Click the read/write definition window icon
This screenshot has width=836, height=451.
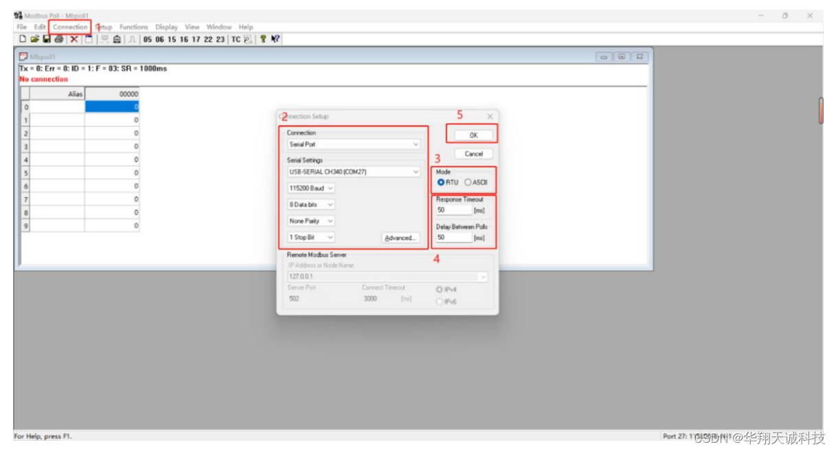click(x=89, y=39)
